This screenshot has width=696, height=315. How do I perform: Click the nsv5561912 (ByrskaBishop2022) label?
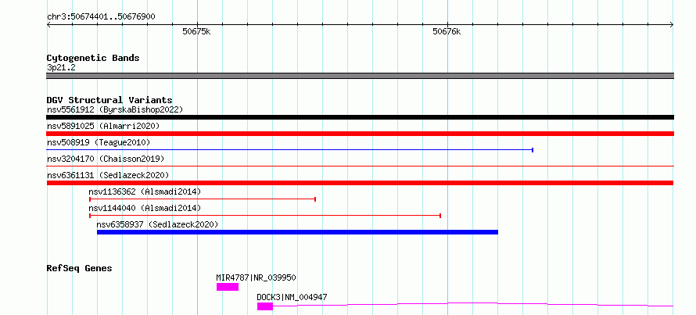(115, 109)
